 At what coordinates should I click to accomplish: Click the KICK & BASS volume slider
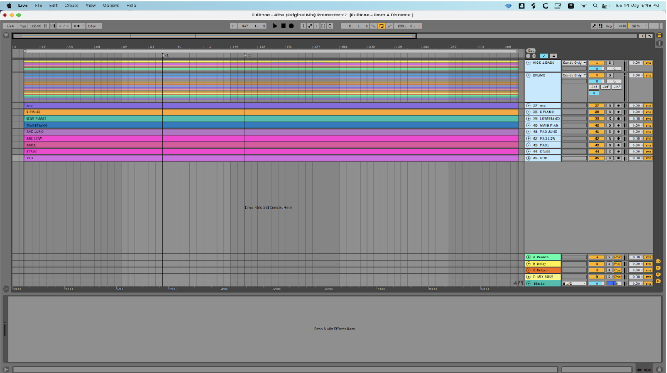[598, 69]
